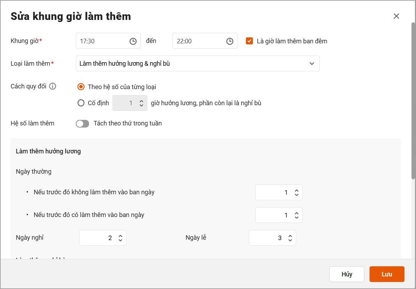Uncheck Là giờ làm thêm ban đêm checkbox
The image size is (416, 289).
click(249, 41)
